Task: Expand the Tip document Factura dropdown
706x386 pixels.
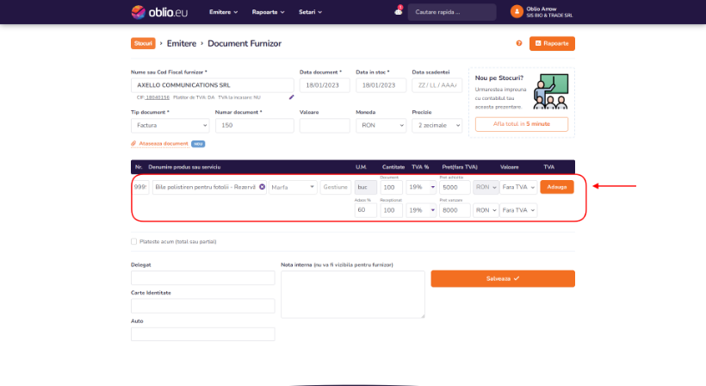Action: click(170, 126)
